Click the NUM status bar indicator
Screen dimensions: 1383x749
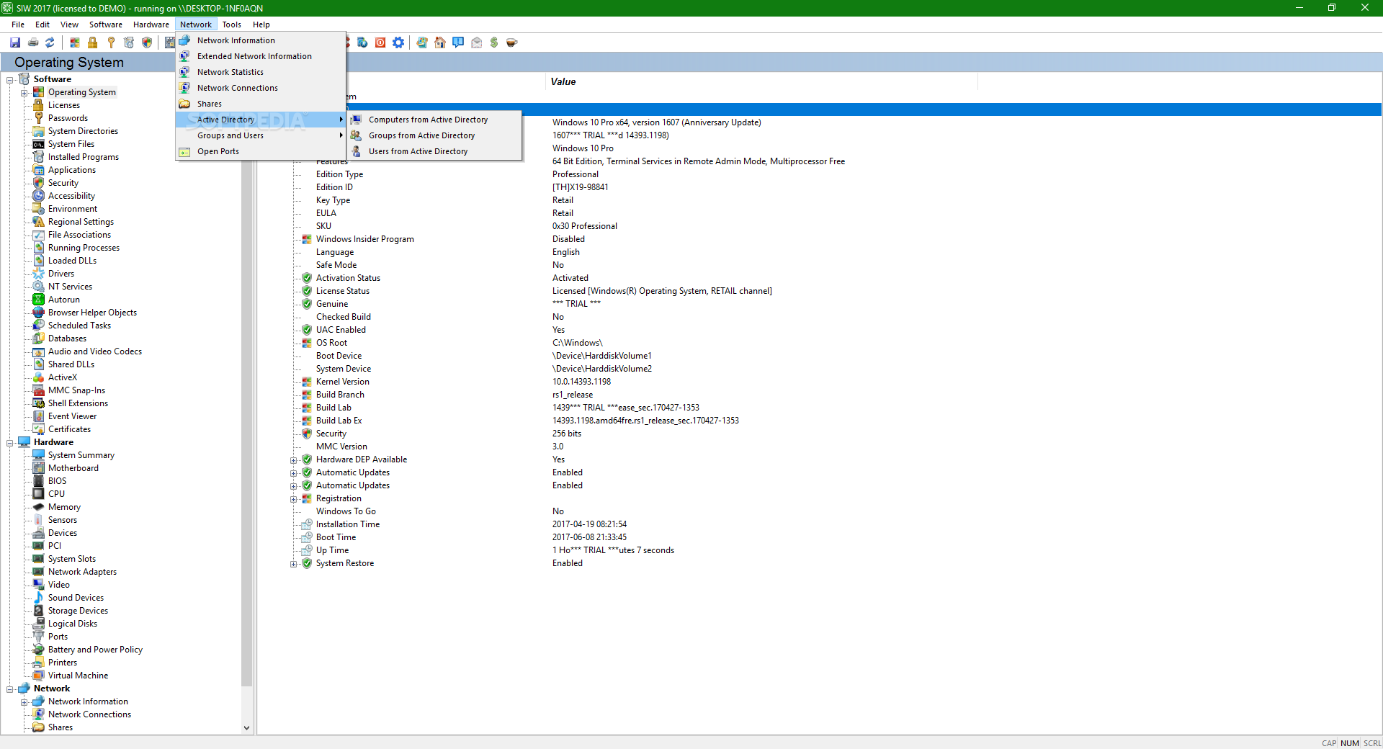(x=1350, y=743)
